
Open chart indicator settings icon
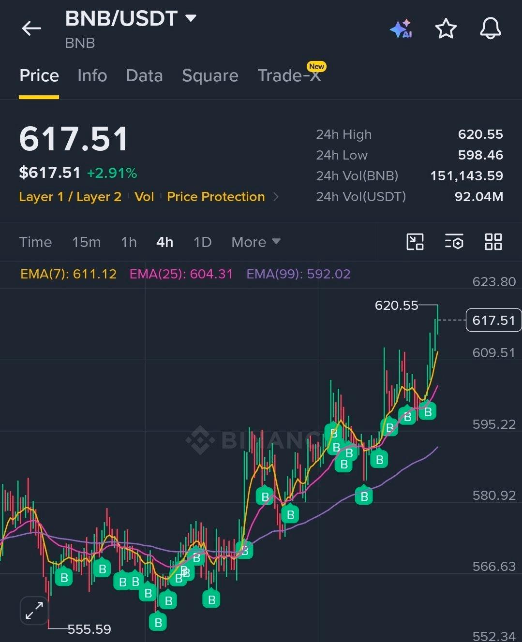pyautogui.click(x=454, y=241)
